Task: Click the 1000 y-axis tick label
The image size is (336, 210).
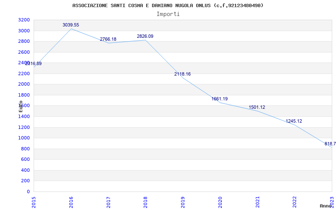Action: pyautogui.click(x=24, y=138)
